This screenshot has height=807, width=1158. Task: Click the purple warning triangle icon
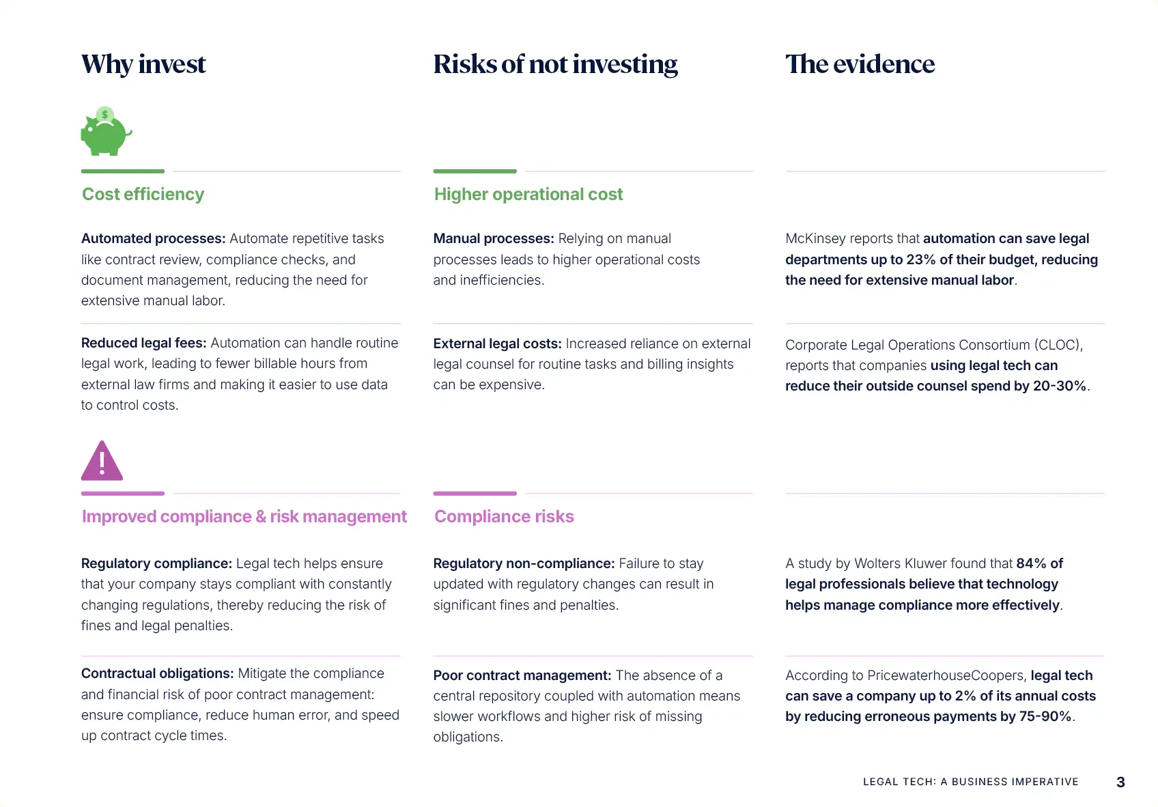tap(102, 462)
